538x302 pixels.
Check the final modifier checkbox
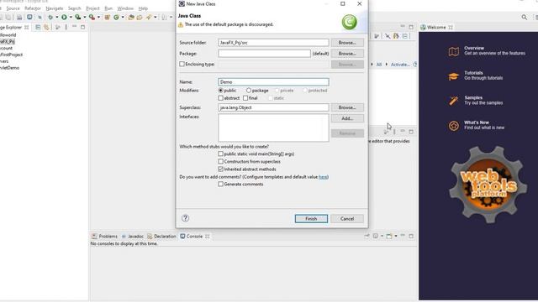[245, 98]
